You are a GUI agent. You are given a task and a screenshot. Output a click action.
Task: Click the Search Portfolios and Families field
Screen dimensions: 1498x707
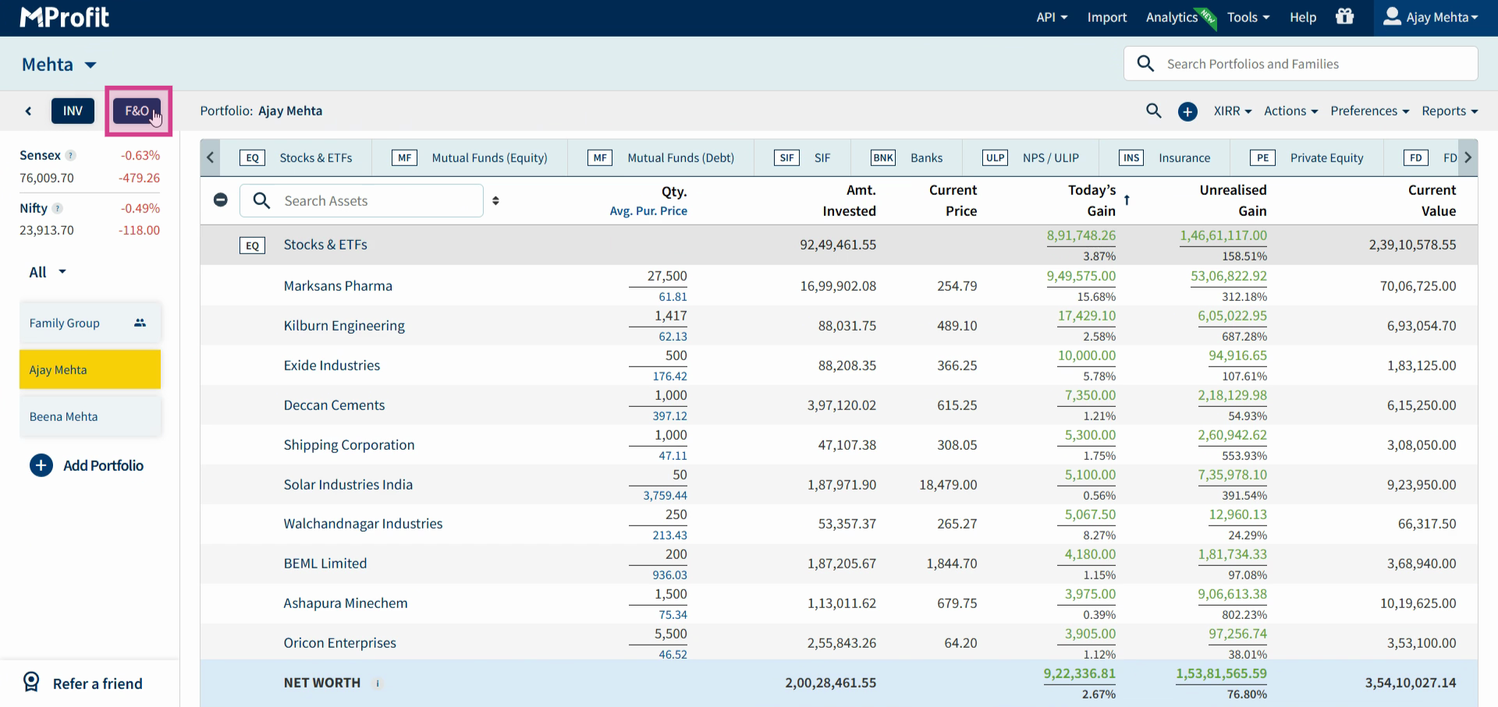(1301, 64)
